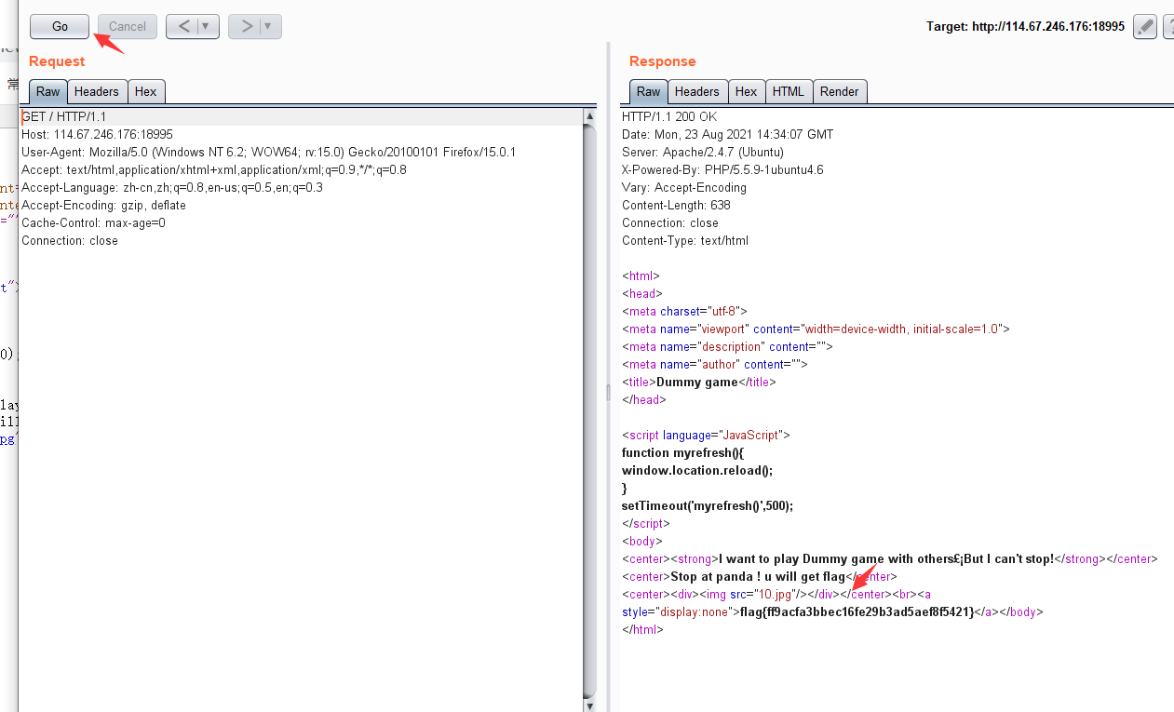Click the setTimeout('myrefresh()',500) line
Viewport: 1174px width, 712px height.
(x=708, y=505)
